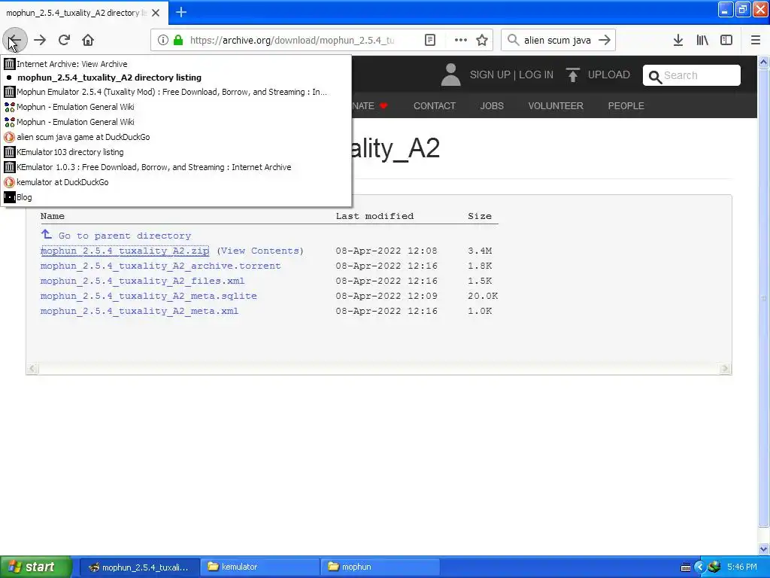
Task: Go to the browser Home page
Action: (x=88, y=41)
